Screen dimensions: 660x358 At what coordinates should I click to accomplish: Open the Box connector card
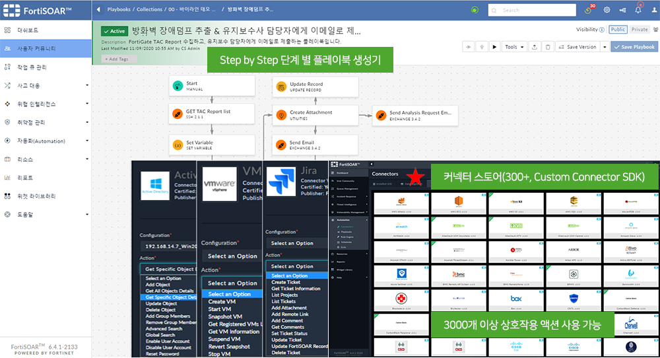click(516, 300)
